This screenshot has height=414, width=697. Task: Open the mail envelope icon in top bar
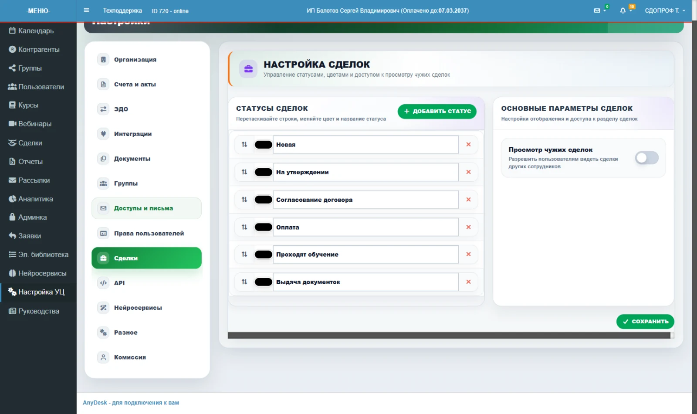click(597, 10)
